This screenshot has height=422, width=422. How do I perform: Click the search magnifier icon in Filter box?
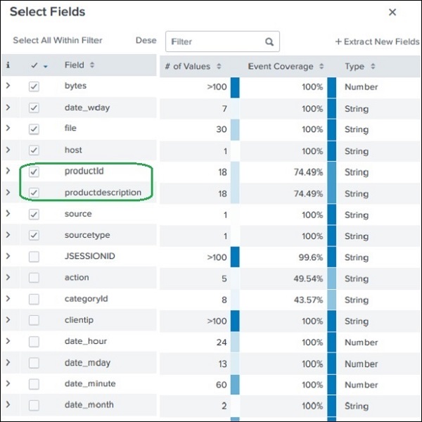(269, 41)
